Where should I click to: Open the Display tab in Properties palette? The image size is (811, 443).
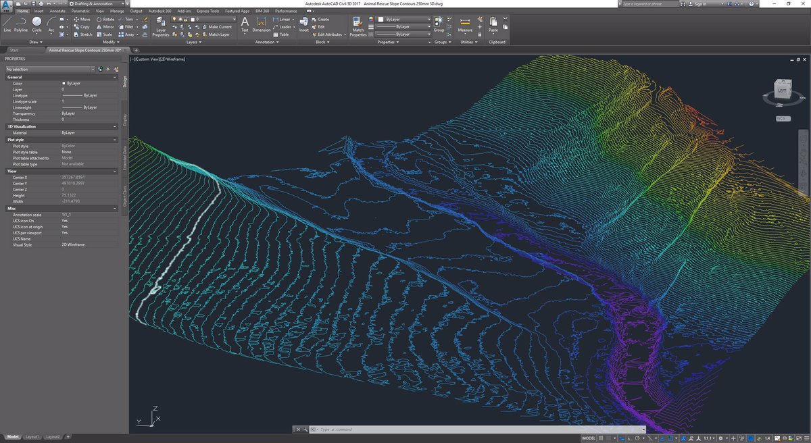(125, 120)
